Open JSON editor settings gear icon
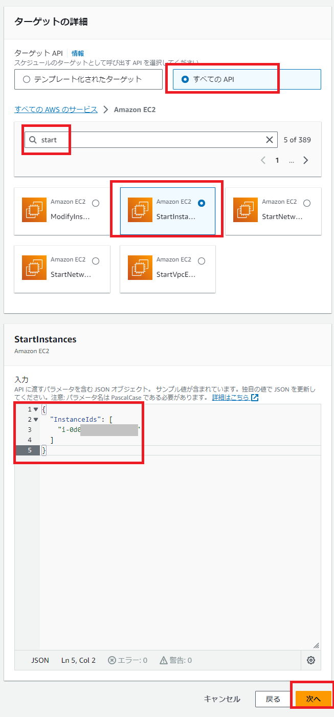This screenshot has height=717, width=334. (x=310, y=660)
